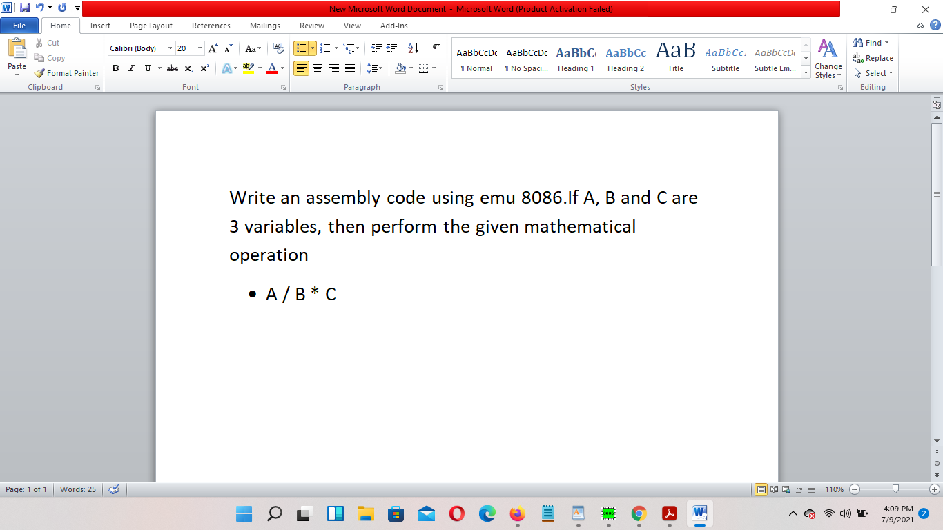The height and width of the screenshot is (530, 943).
Task: Click the Subscript icon
Action: pos(188,68)
